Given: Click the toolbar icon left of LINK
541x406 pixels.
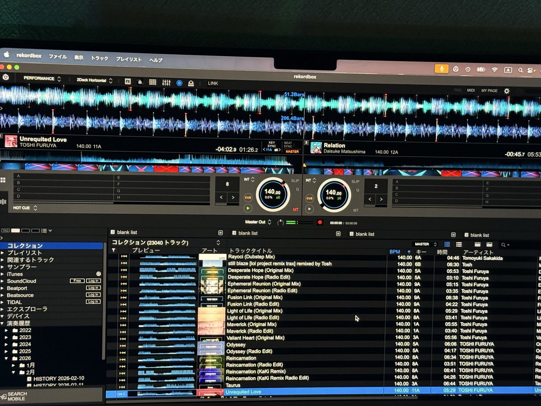Looking at the screenshot, I should tap(191, 83).
